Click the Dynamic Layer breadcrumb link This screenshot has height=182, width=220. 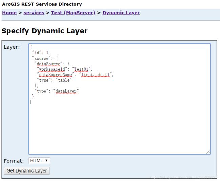point(121,13)
